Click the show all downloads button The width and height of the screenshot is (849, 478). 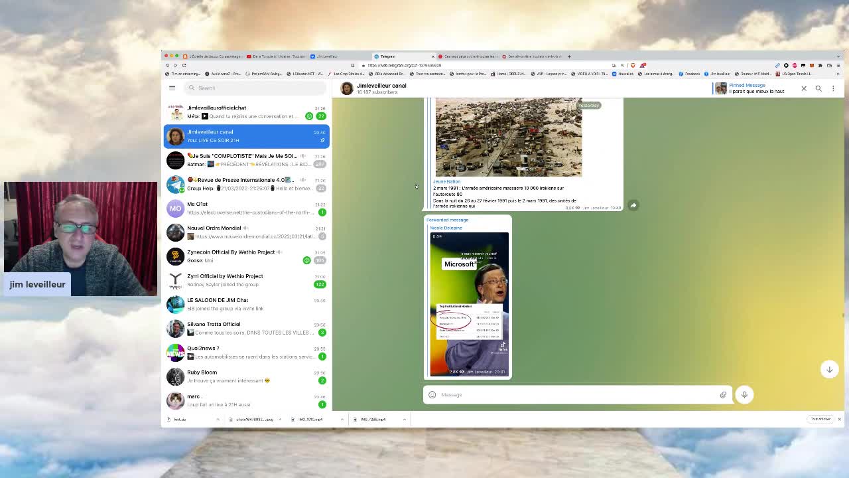(820, 420)
